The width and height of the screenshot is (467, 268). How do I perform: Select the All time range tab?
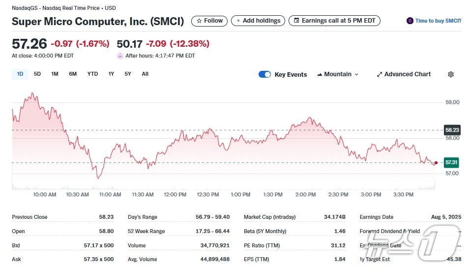145,74
